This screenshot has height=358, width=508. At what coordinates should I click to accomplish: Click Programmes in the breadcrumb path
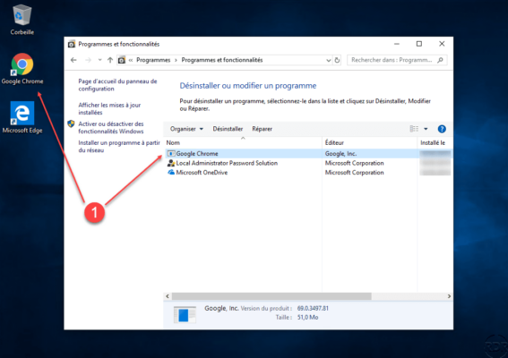click(153, 60)
